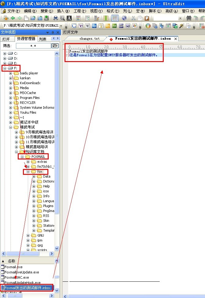Select the kankan folder

coord(25,78)
